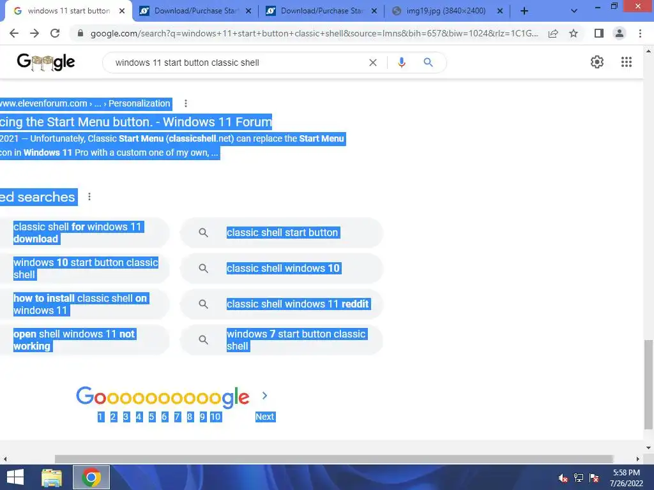The height and width of the screenshot is (490, 654).
Task: Open the Google apps grid
Action: point(626,62)
